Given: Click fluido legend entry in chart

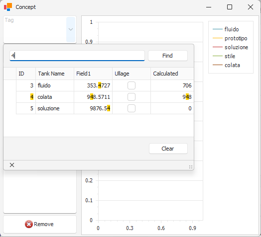Looking at the screenshot, I should 226,29.
